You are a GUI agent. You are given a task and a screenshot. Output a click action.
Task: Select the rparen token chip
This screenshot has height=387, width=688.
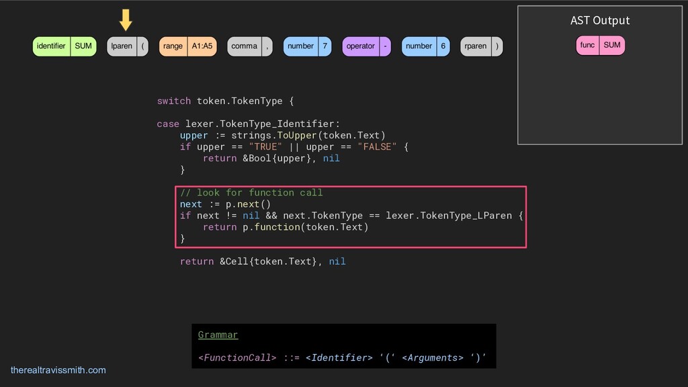coord(481,46)
